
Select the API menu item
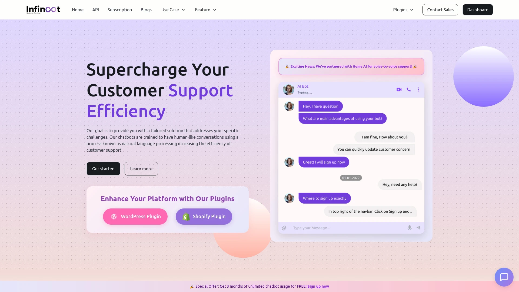tap(95, 10)
